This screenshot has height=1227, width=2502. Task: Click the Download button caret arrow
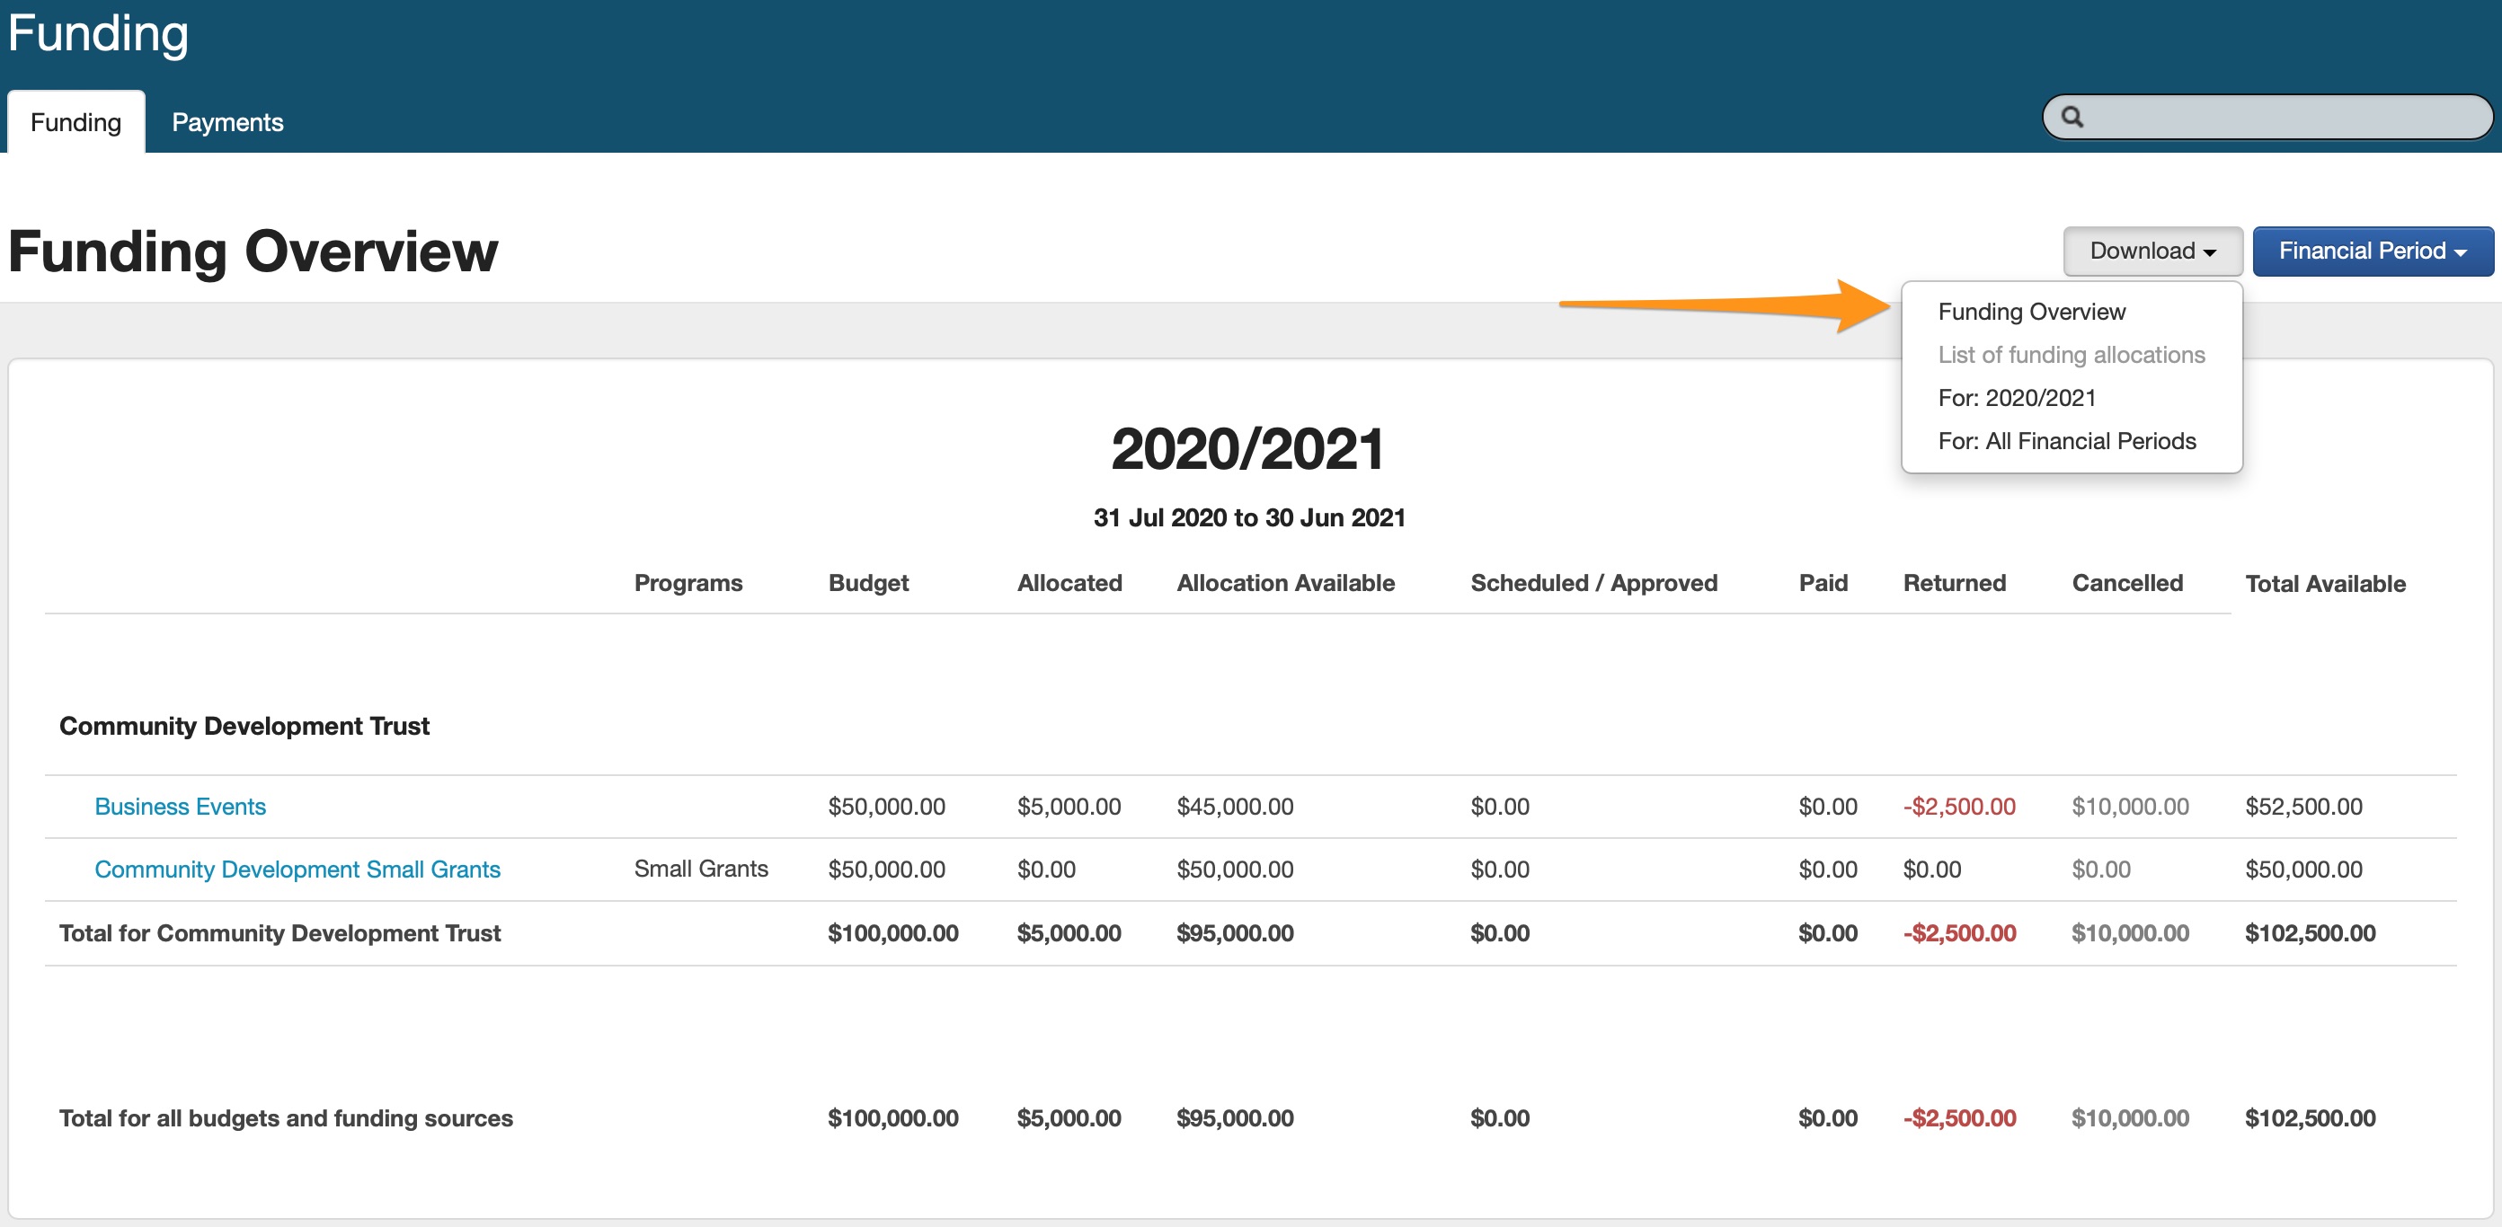pyautogui.click(x=2210, y=253)
